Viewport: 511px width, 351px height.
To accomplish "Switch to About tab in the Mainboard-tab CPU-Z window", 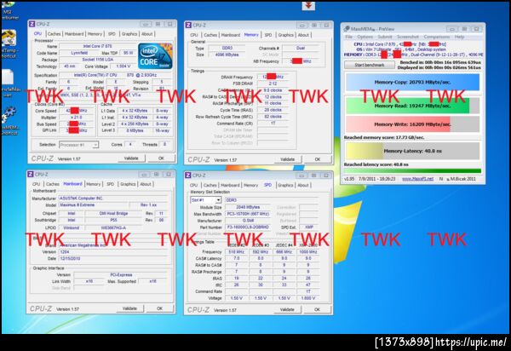I will 146,184.
